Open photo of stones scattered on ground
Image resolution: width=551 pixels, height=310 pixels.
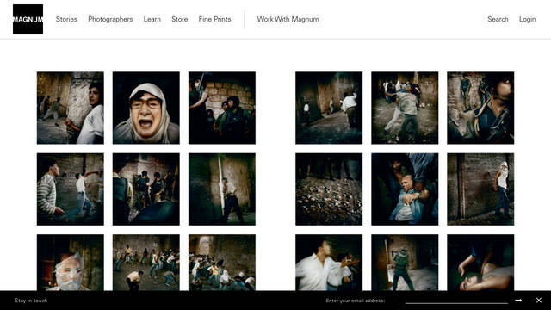(329, 189)
